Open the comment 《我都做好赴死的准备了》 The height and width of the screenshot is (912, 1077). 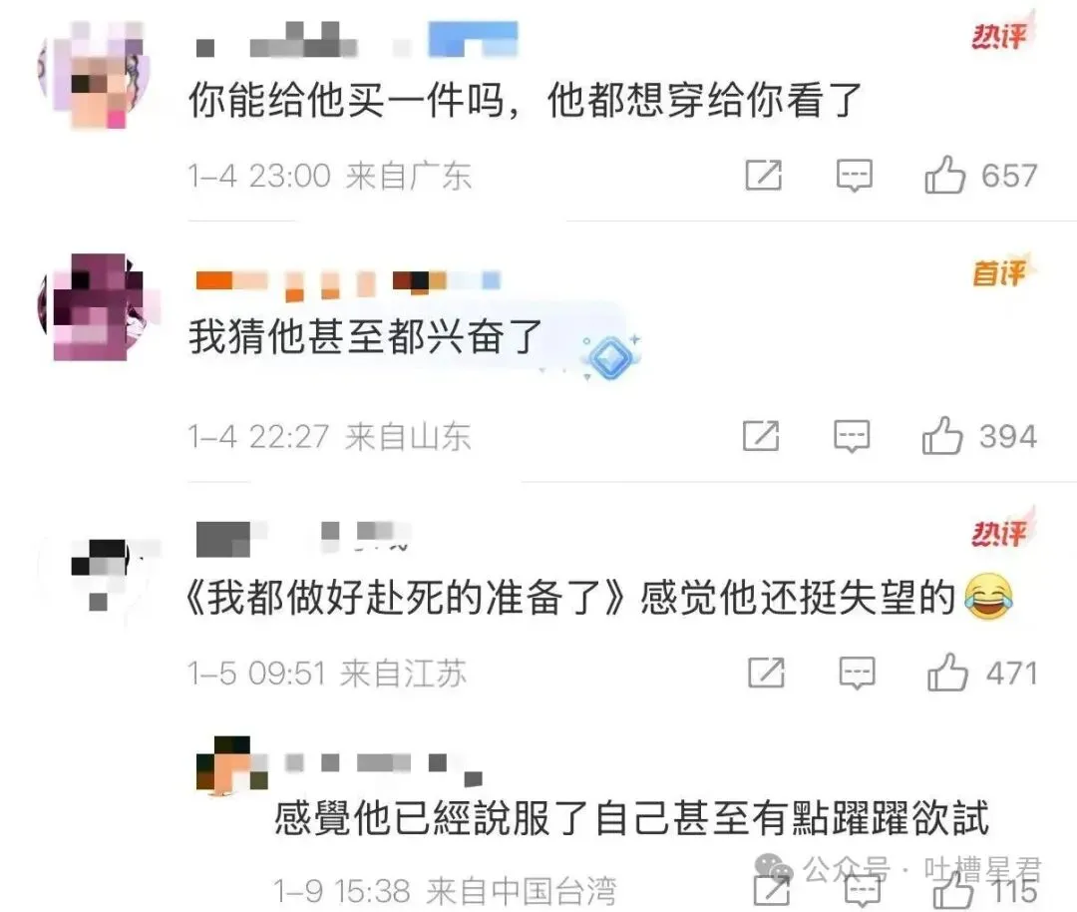coord(405,597)
